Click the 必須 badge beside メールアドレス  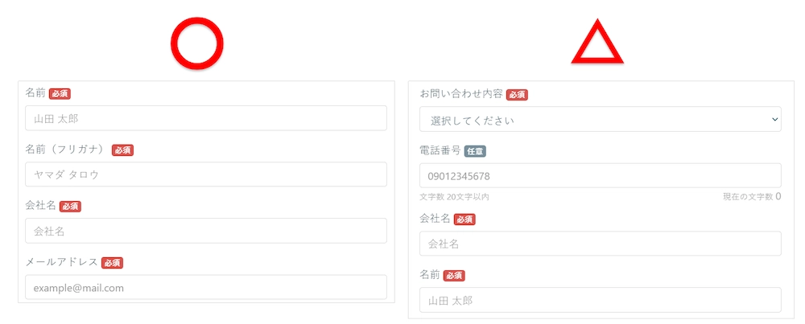tap(112, 263)
